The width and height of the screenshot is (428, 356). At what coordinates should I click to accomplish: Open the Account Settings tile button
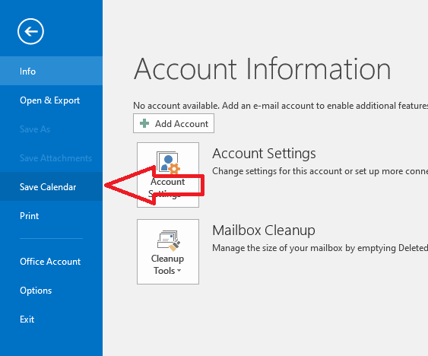click(x=168, y=175)
